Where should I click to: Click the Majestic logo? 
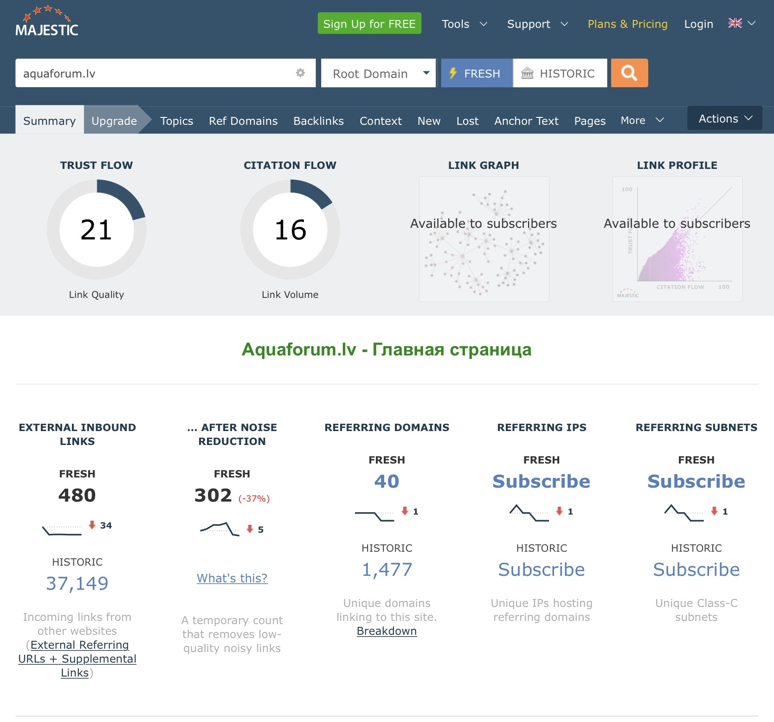pyautogui.click(x=46, y=21)
